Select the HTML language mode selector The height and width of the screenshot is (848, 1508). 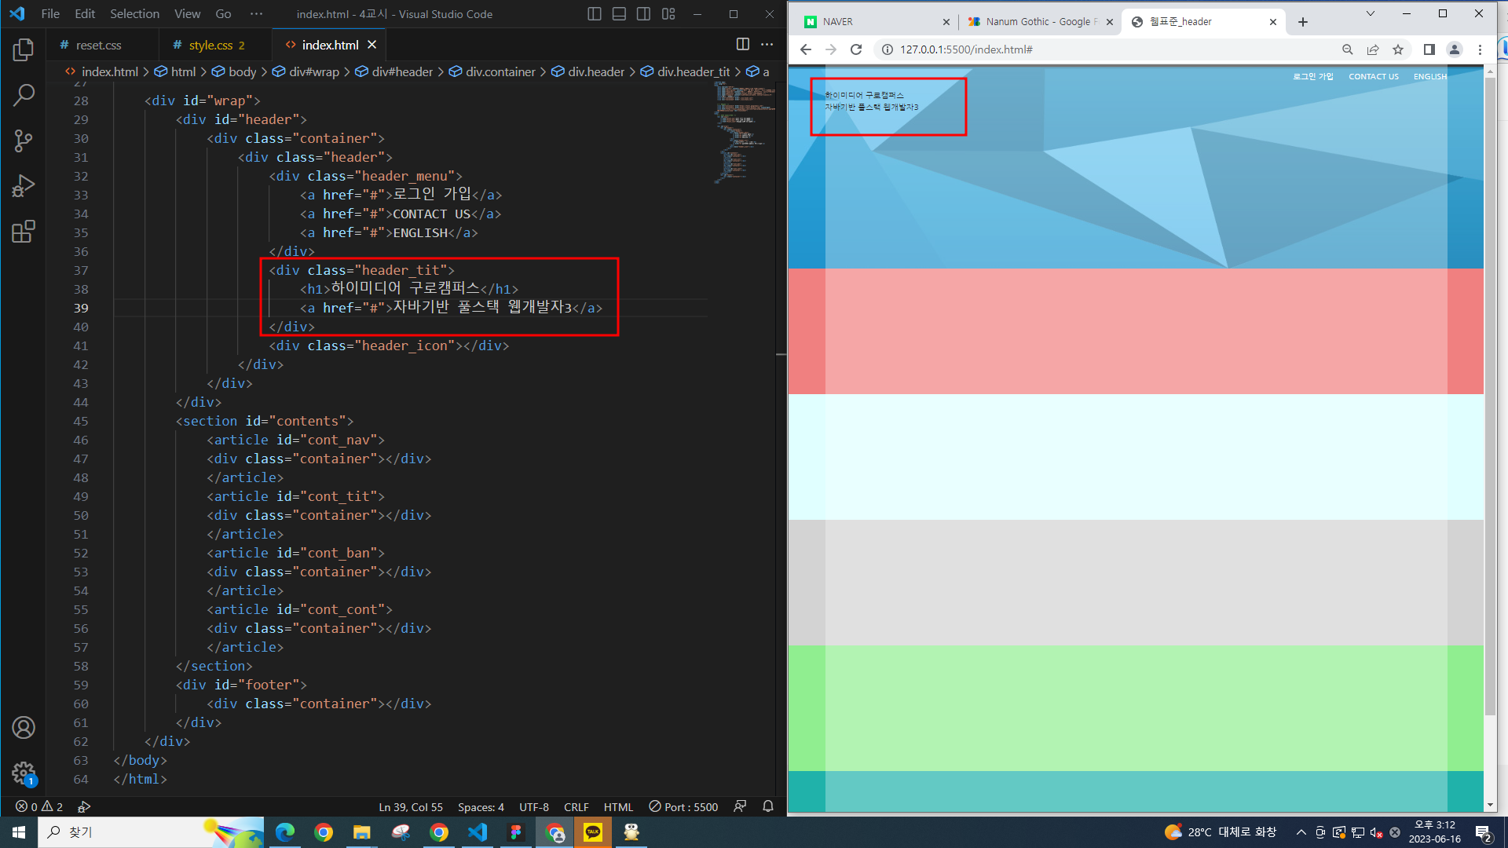pos(618,807)
